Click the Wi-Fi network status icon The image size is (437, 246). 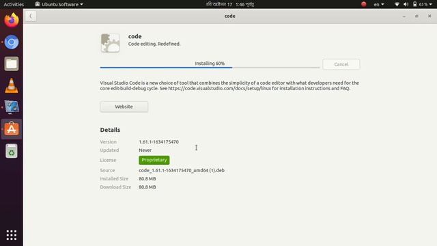397,4
